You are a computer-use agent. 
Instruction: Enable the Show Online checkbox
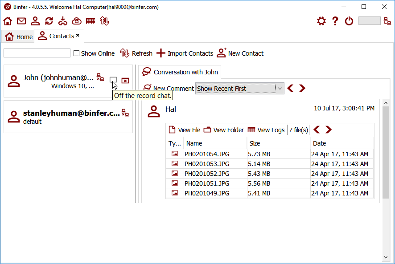(x=76, y=53)
